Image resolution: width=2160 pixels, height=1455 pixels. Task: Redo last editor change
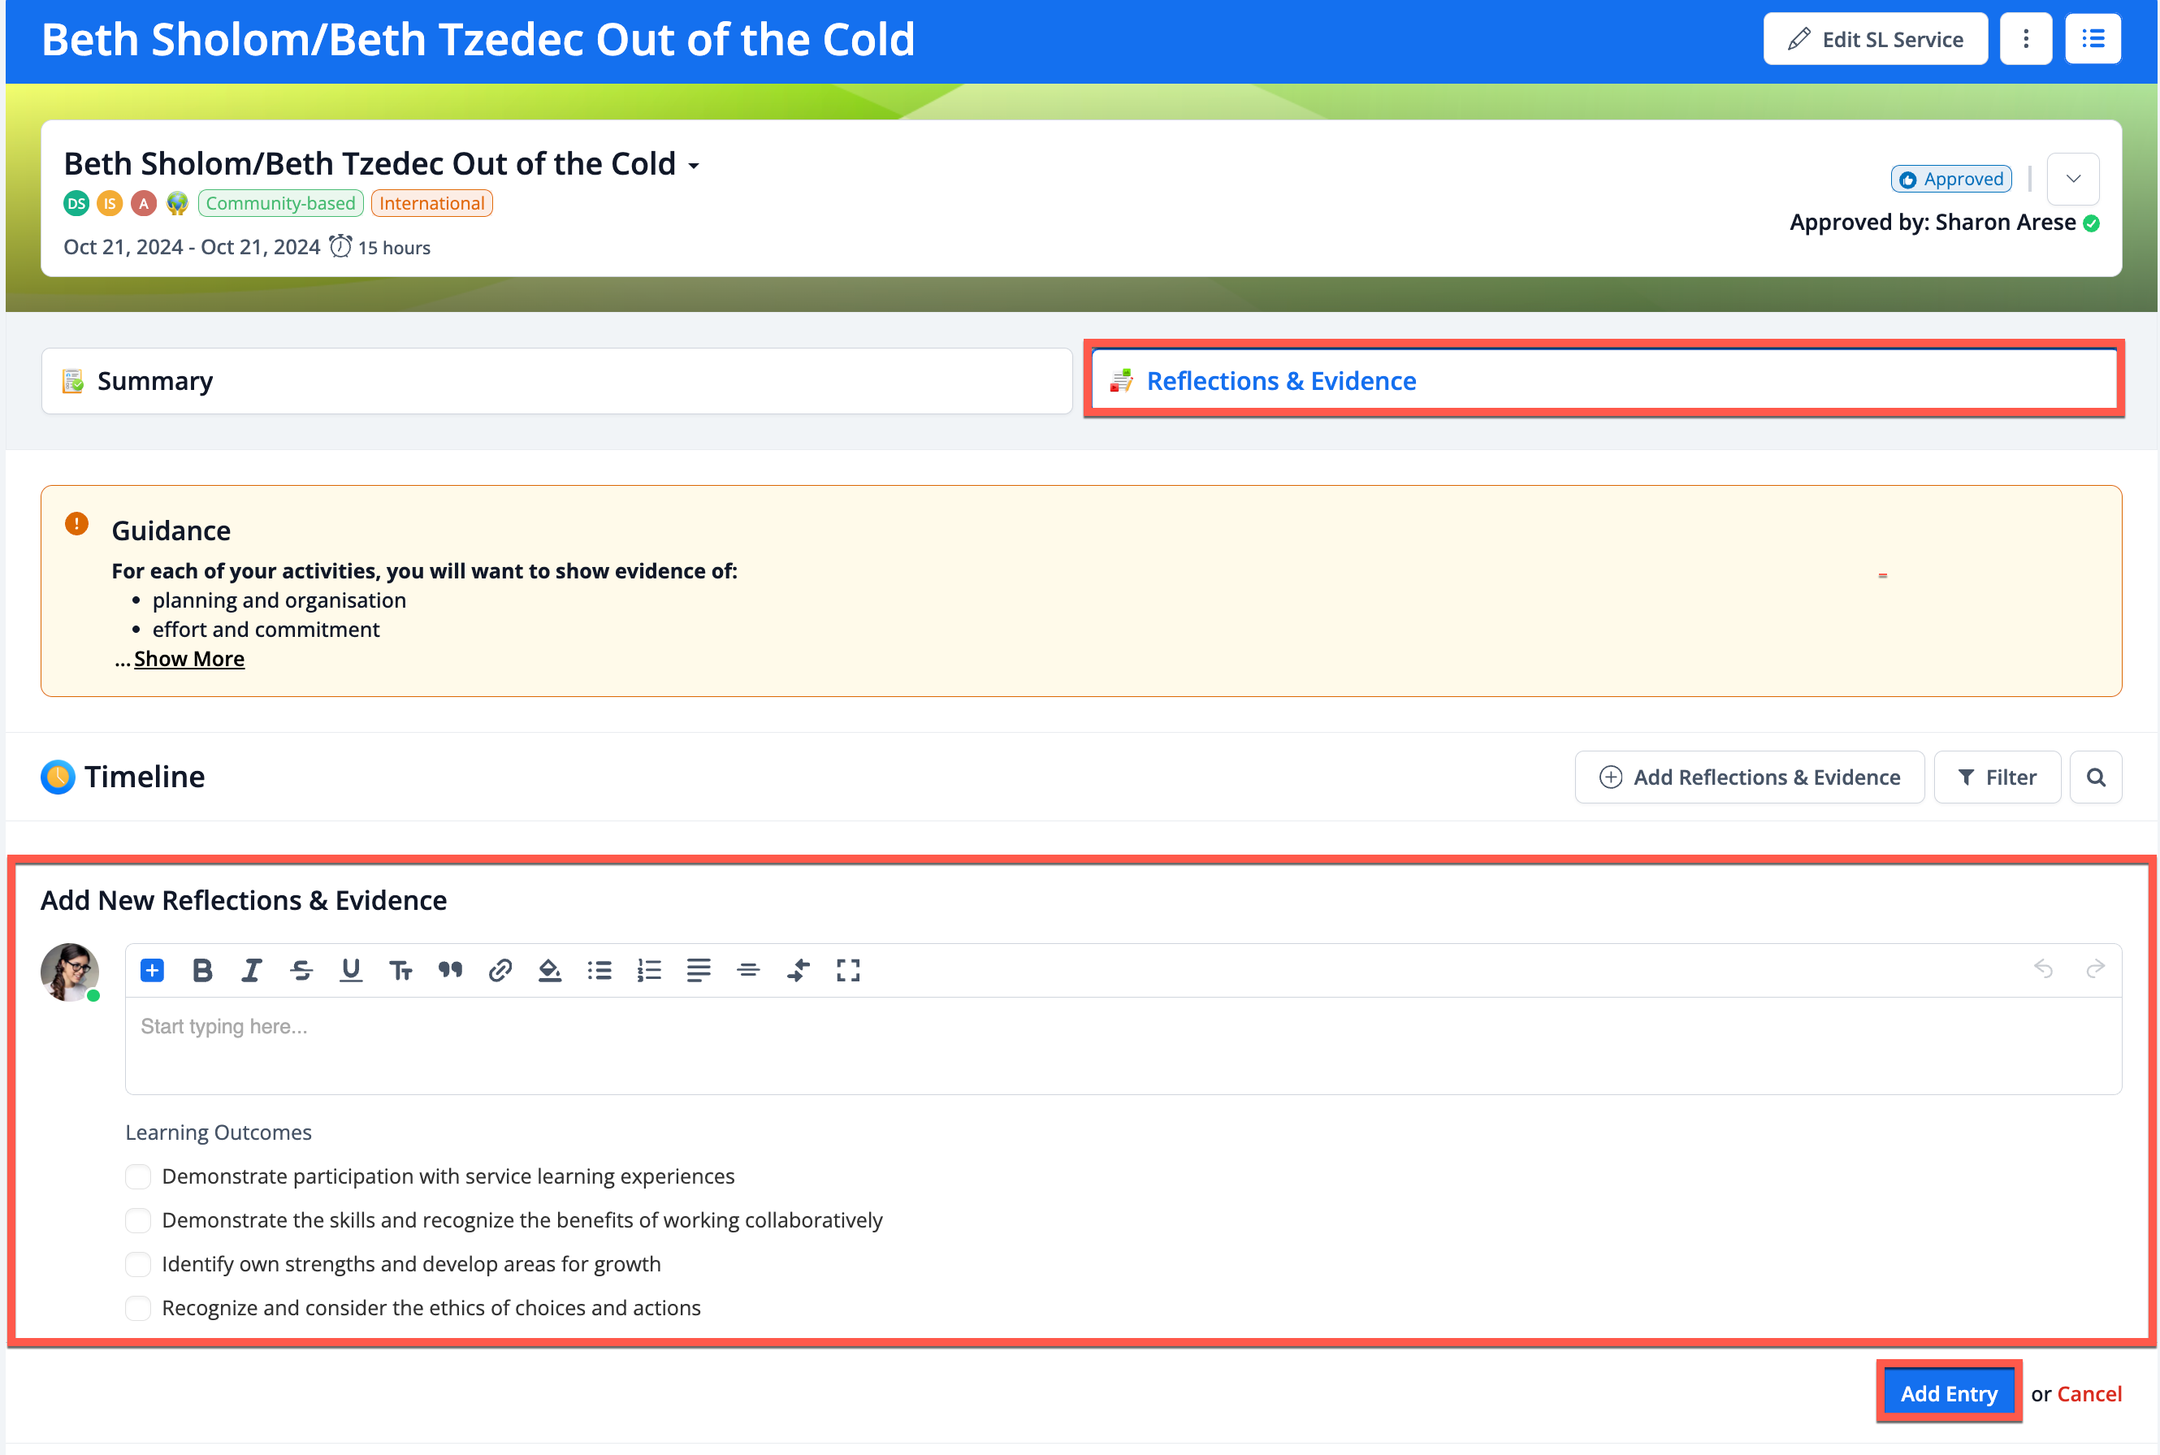coord(2095,968)
